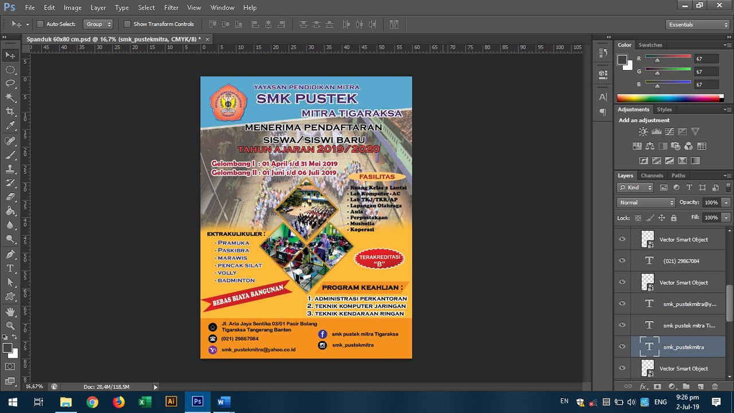
Task: Pick a color from the spectrum ramp
Action: [x=670, y=98]
